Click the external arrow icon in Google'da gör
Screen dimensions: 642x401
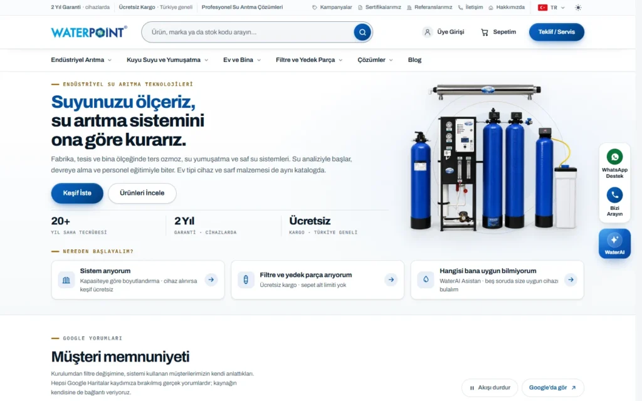[573, 388]
